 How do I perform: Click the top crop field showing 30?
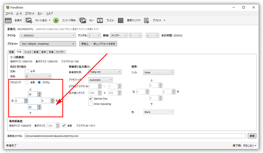pos(33,94)
